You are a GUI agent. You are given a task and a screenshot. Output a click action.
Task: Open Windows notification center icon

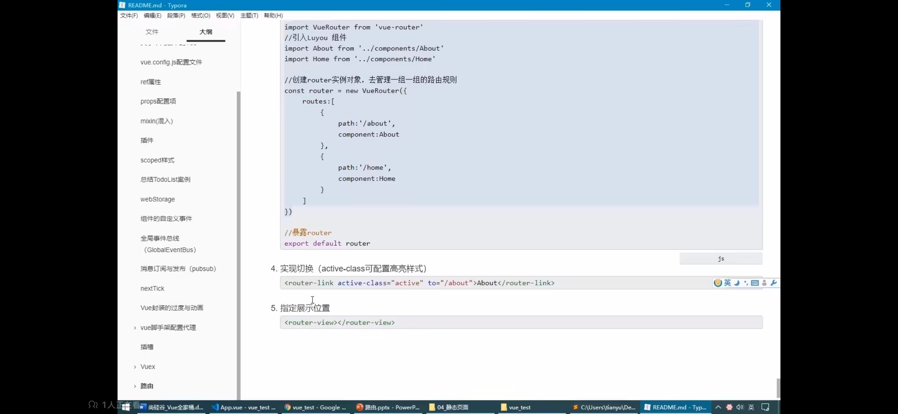click(x=765, y=407)
